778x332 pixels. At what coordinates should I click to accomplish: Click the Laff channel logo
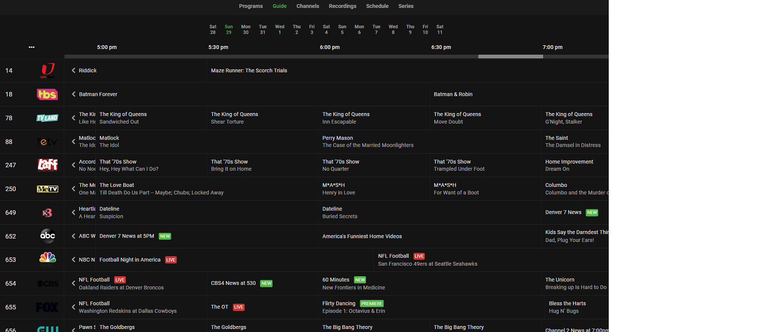(47, 165)
